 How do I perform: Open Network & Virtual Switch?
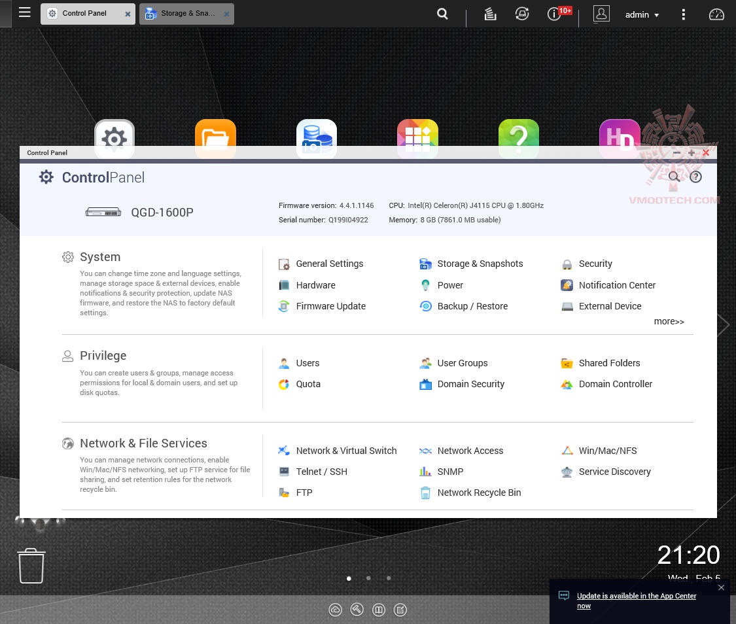pyautogui.click(x=338, y=451)
